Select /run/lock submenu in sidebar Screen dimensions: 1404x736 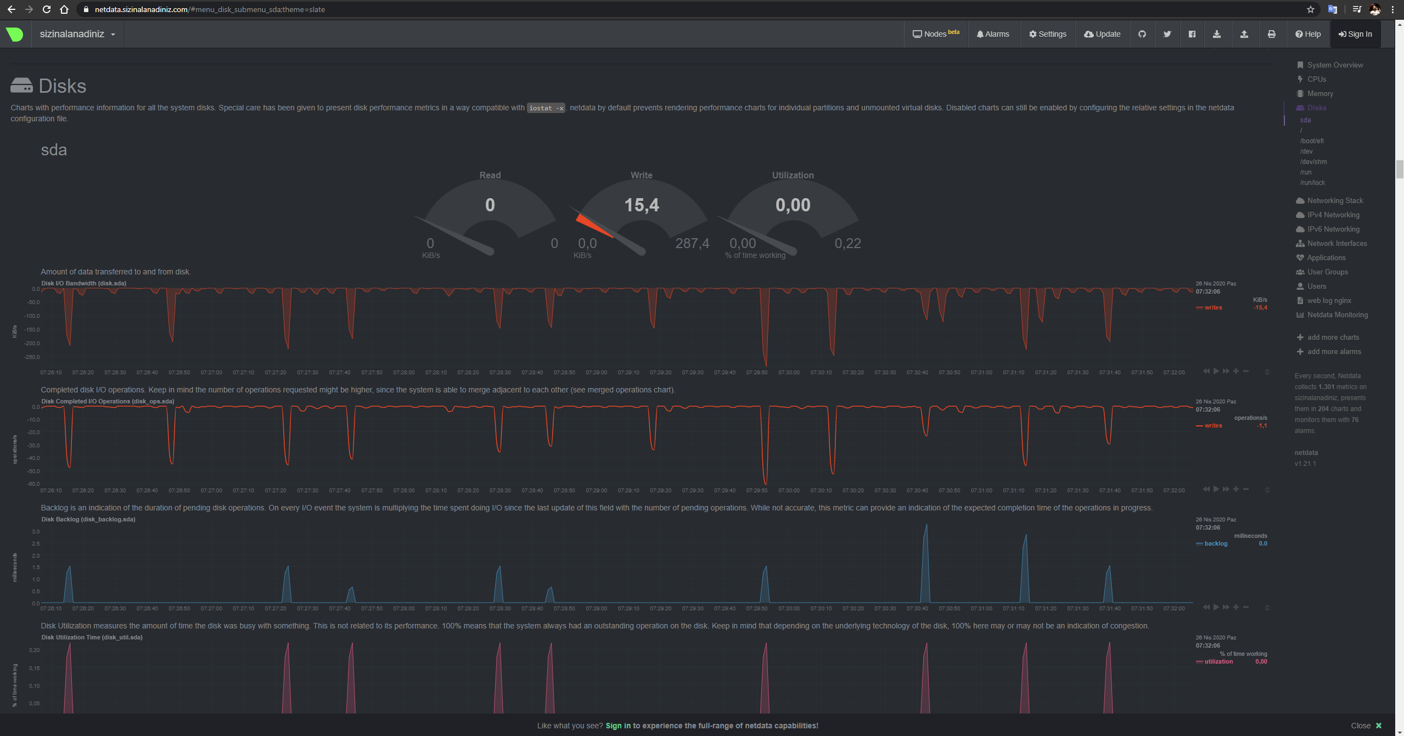(x=1312, y=183)
